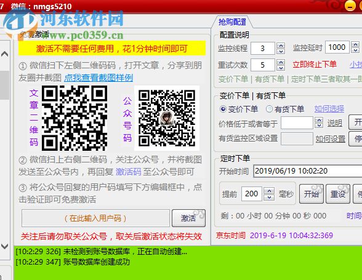Screen dimensions: 362x280
Task: Click the 重设 button
Action: pos(338,194)
